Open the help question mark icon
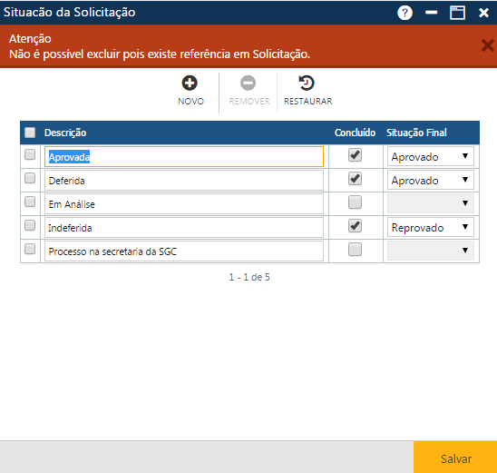Screen dimensions: 497x473 tap(404, 13)
